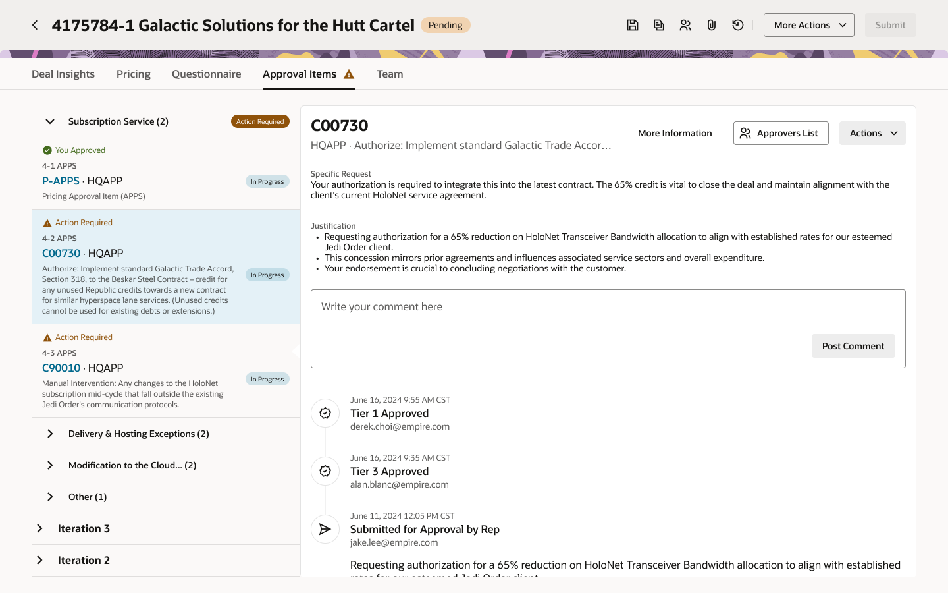Image resolution: width=948 pixels, height=593 pixels.
Task: Click 'June 11, 2024 12:05 PM CST' timestamp
Action: click(402, 516)
